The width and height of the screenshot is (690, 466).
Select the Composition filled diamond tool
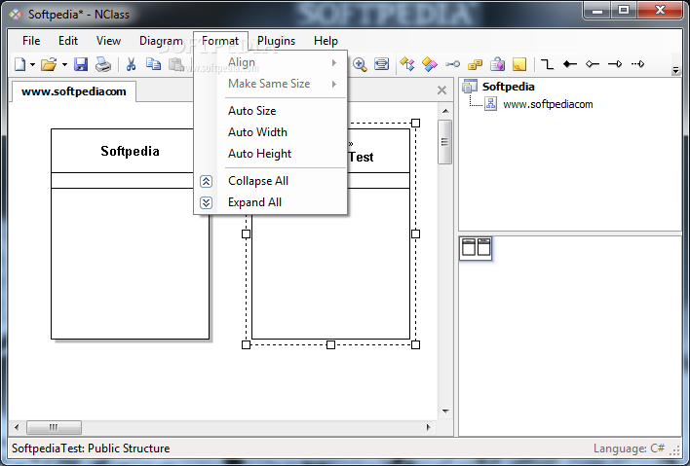pyautogui.click(x=570, y=64)
